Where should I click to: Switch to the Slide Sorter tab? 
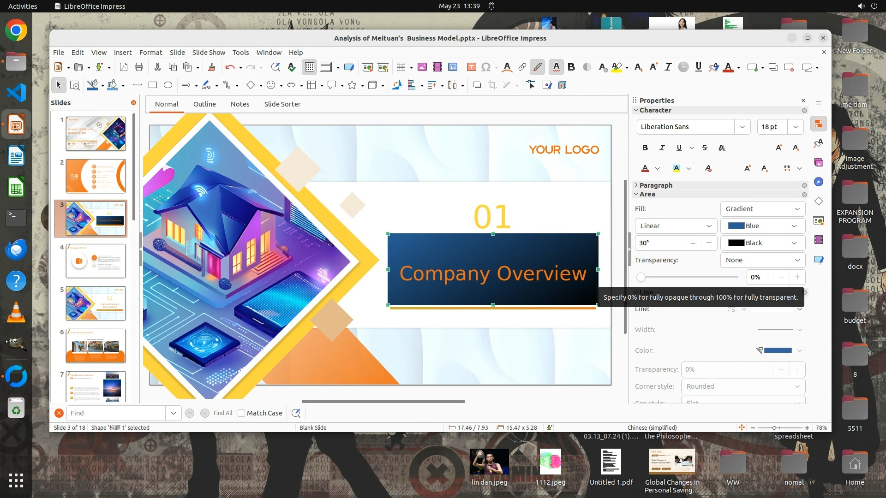click(282, 104)
